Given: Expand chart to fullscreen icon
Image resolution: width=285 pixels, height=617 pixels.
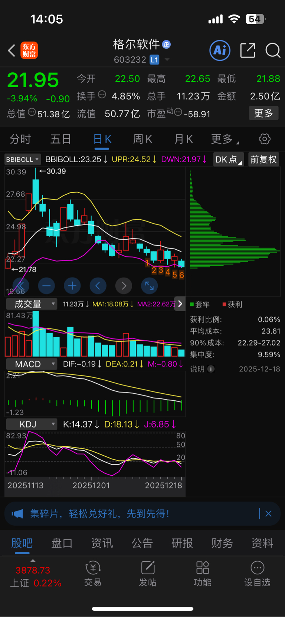Looking at the screenshot, I should [x=150, y=286].
